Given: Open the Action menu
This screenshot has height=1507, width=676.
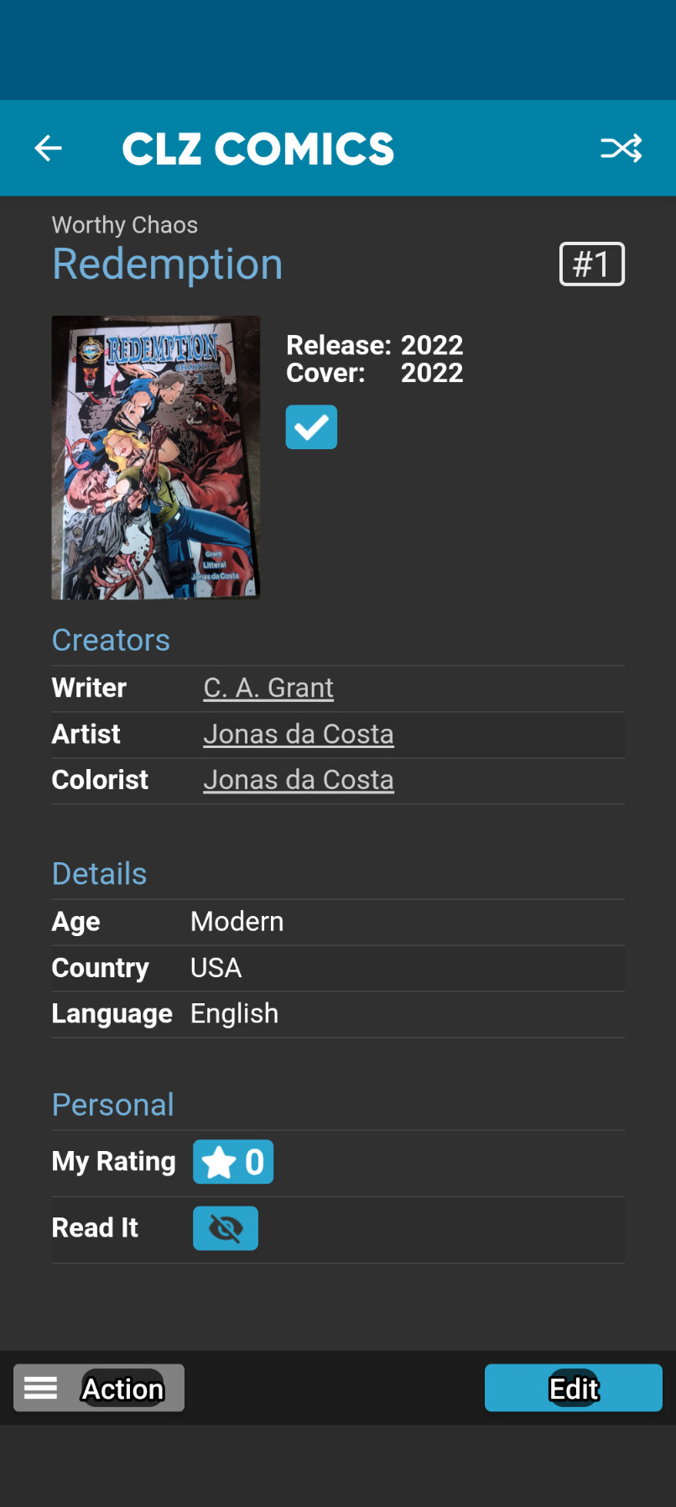Looking at the screenshot, I should (122, 1389).
